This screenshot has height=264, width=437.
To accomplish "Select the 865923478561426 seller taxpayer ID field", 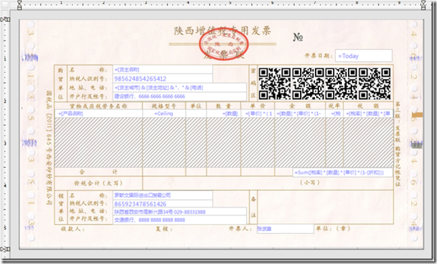I will 163,204.
